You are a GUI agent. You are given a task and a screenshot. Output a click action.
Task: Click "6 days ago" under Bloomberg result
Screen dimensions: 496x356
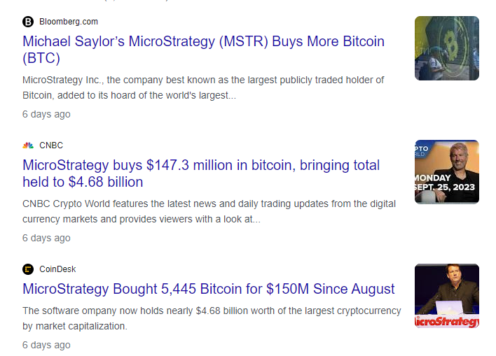46,114
